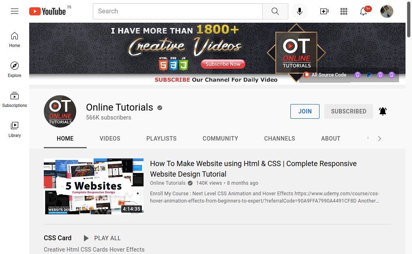Click Online Tutorials link under video title
This screenshot has height=254, width=412.
pos(167,183)
